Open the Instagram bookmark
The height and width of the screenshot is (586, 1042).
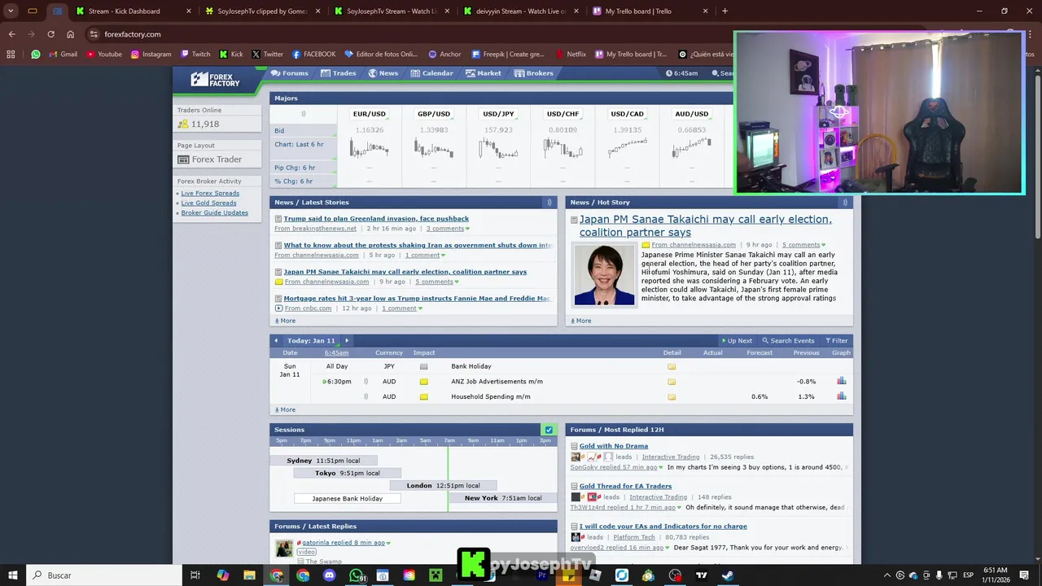(151, 55)
